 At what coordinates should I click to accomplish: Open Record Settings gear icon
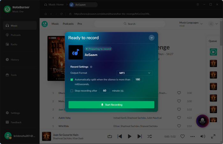click(91, 67)
